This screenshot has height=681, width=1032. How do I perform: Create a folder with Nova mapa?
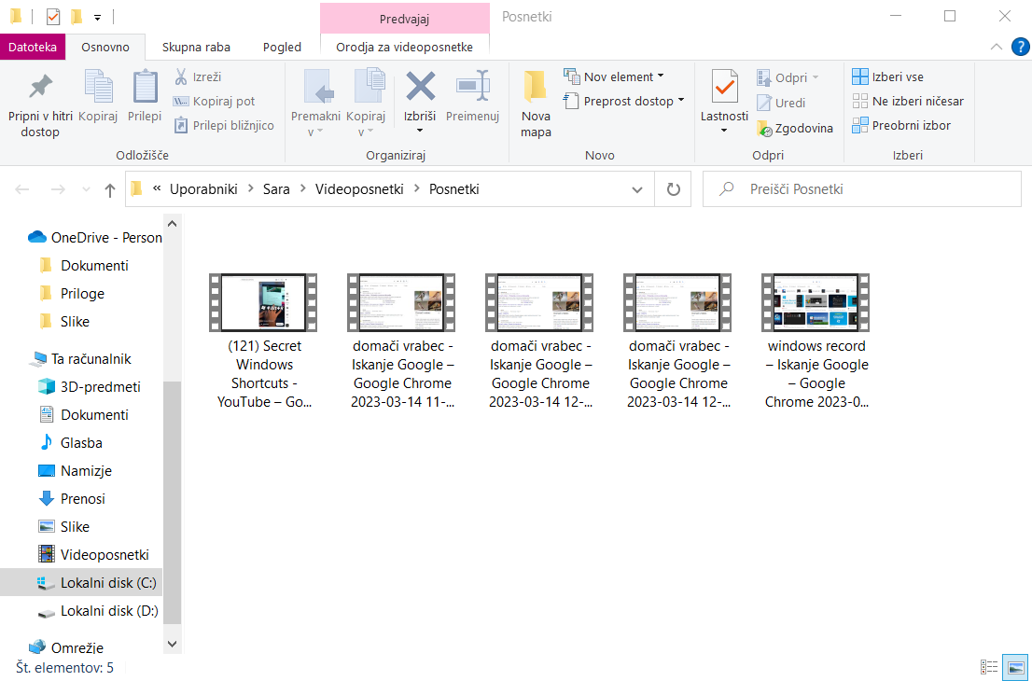(536, 104)
